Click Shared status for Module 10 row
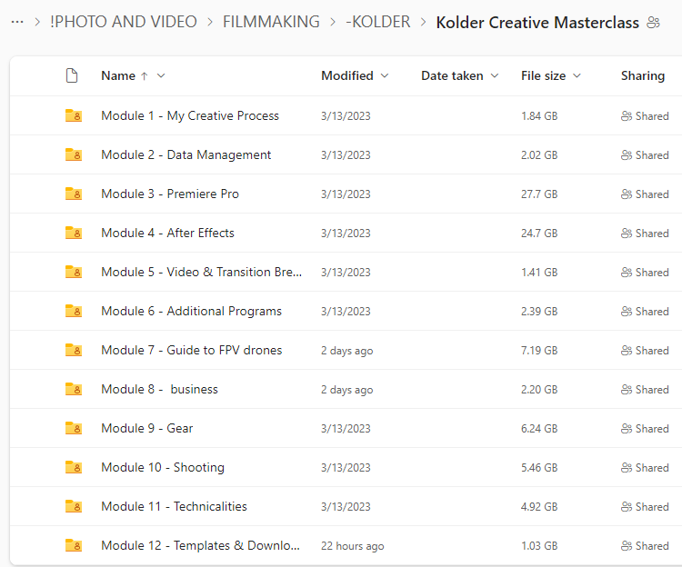This screenshot has width=682, height=567. coord(645,468)
